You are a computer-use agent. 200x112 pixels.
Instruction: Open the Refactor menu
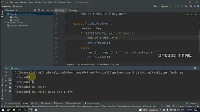coord(38,2)
